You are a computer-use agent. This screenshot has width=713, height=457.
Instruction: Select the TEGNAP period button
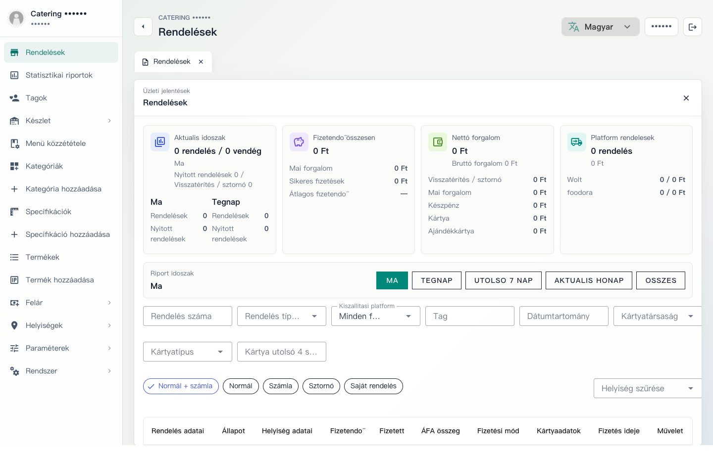[x=437, y=280]
